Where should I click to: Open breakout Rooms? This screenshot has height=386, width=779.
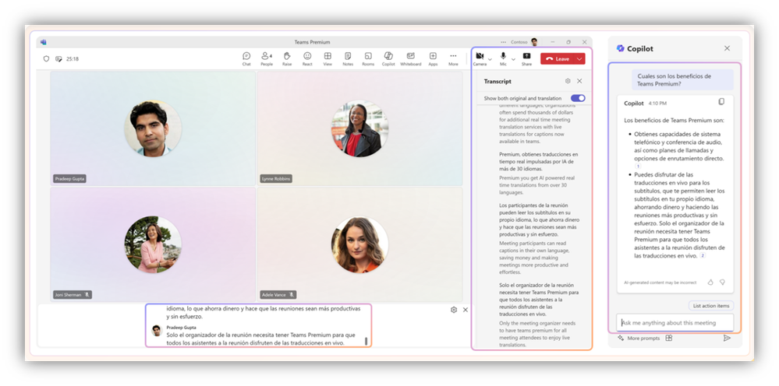(368, 58)
